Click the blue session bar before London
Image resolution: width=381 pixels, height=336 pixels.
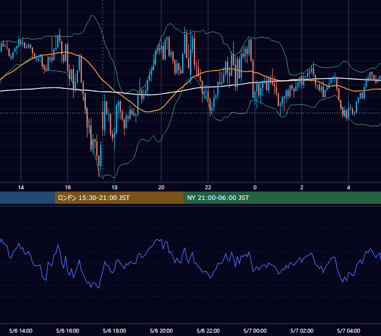(27, 198)
